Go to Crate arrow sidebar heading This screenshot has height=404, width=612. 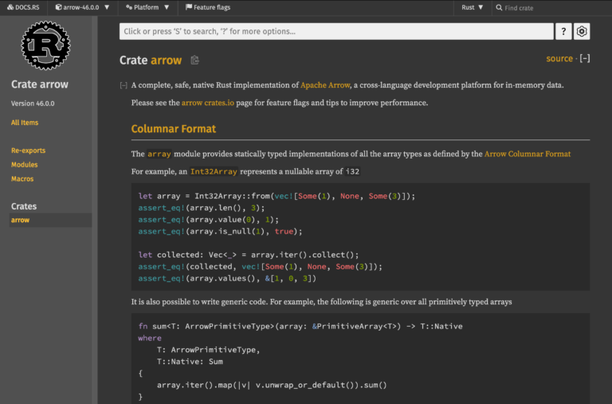coord(40,84)
